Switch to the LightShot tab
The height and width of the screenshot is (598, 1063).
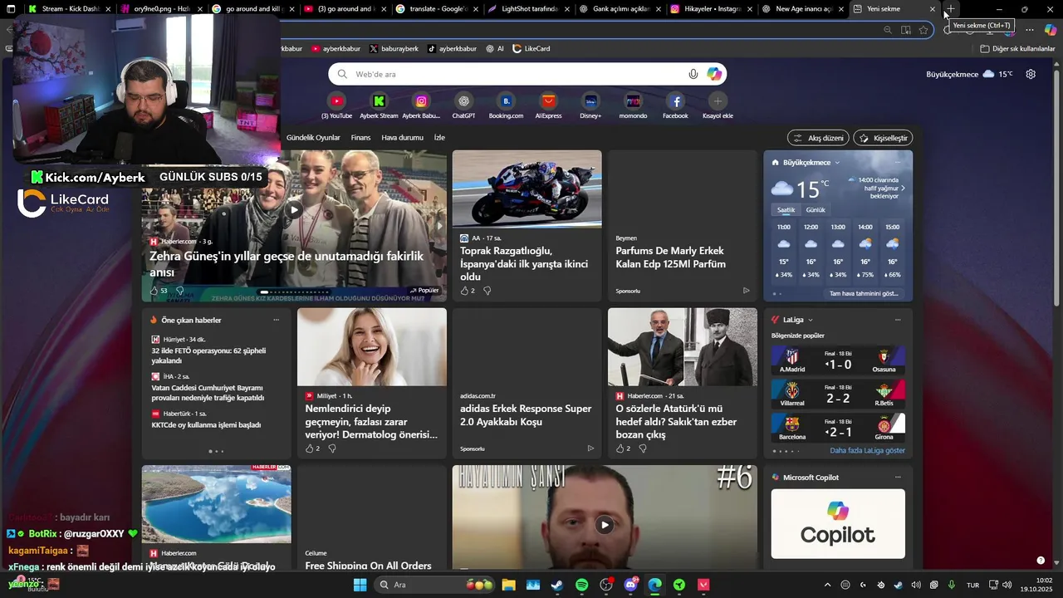click(x=529, y=9)
